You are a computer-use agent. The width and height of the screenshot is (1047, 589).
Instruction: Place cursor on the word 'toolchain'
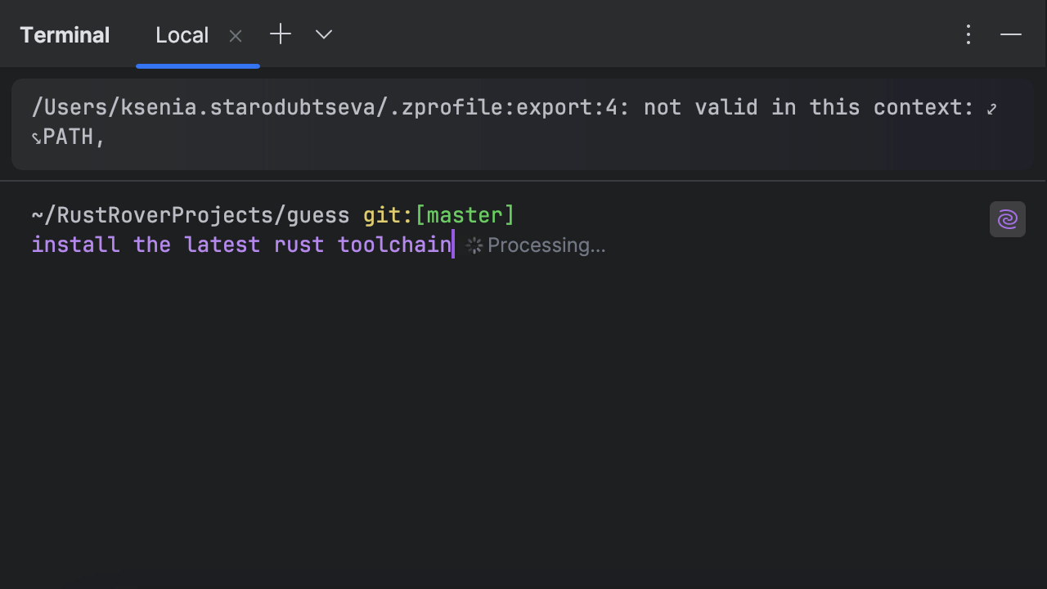click(394, 245)
